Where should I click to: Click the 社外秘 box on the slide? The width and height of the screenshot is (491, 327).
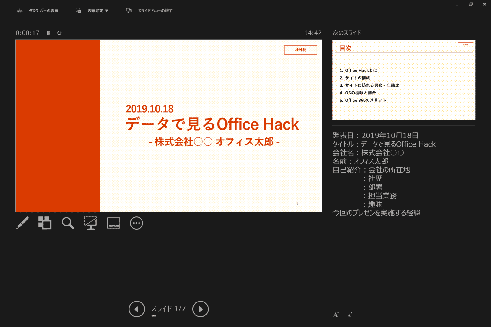[x=300, y=50]
